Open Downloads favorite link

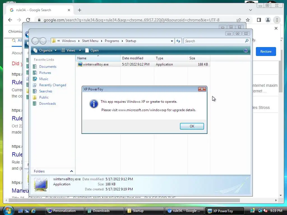pos(47,104)
